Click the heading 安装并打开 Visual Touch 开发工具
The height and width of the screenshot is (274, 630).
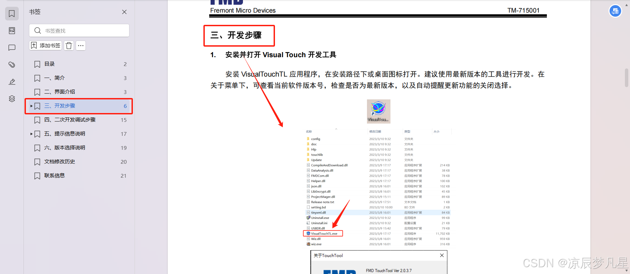click(x=281, y=55)
